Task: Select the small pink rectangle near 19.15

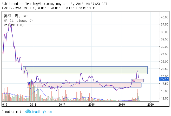Action: click(x=138, y=81)
